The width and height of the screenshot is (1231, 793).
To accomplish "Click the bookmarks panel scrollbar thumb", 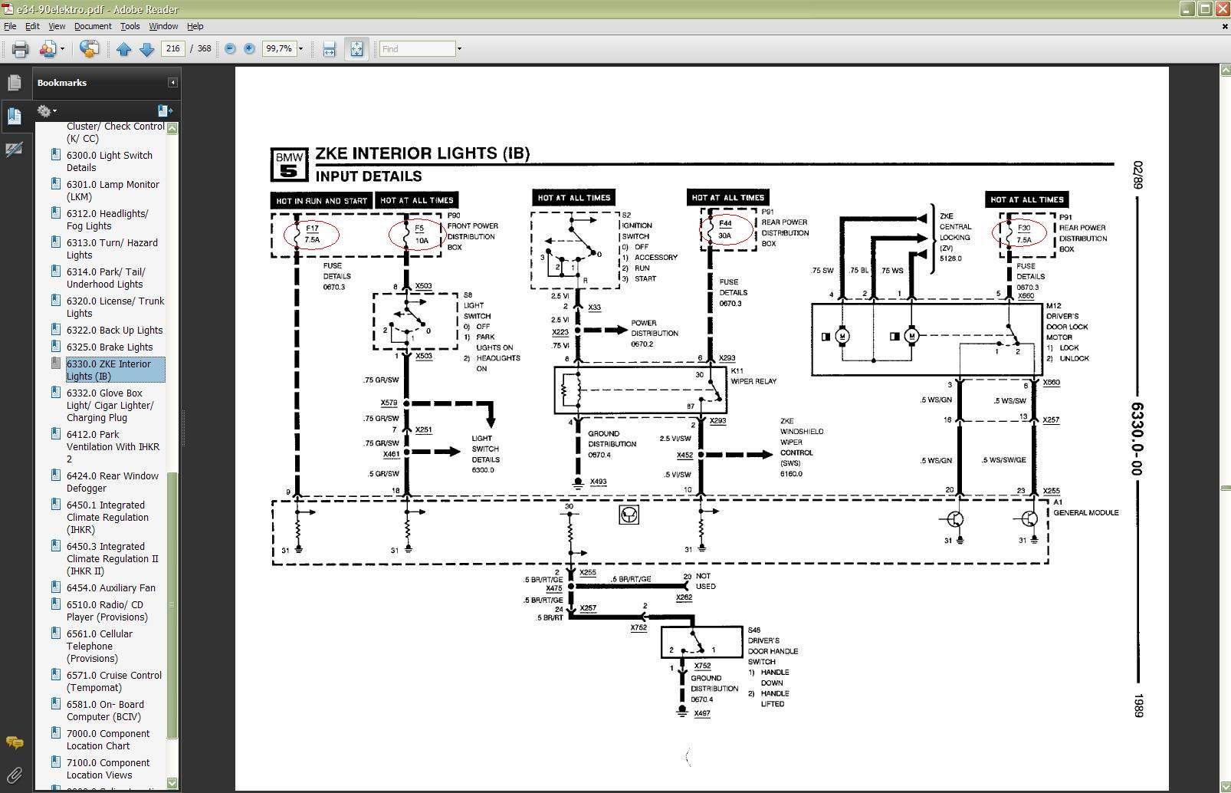I will pos(172,604).
